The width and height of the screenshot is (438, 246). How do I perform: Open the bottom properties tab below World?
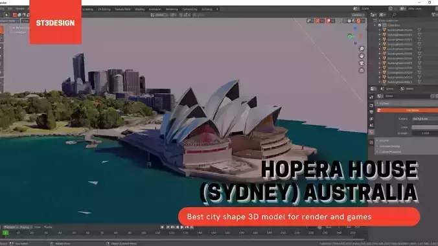[371, 142]
